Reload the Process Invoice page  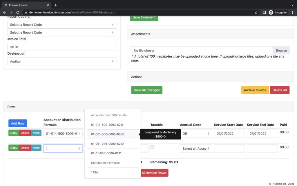18,12
